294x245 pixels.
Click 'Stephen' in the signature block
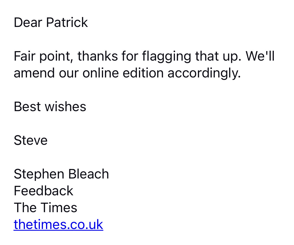pos(39,175)
